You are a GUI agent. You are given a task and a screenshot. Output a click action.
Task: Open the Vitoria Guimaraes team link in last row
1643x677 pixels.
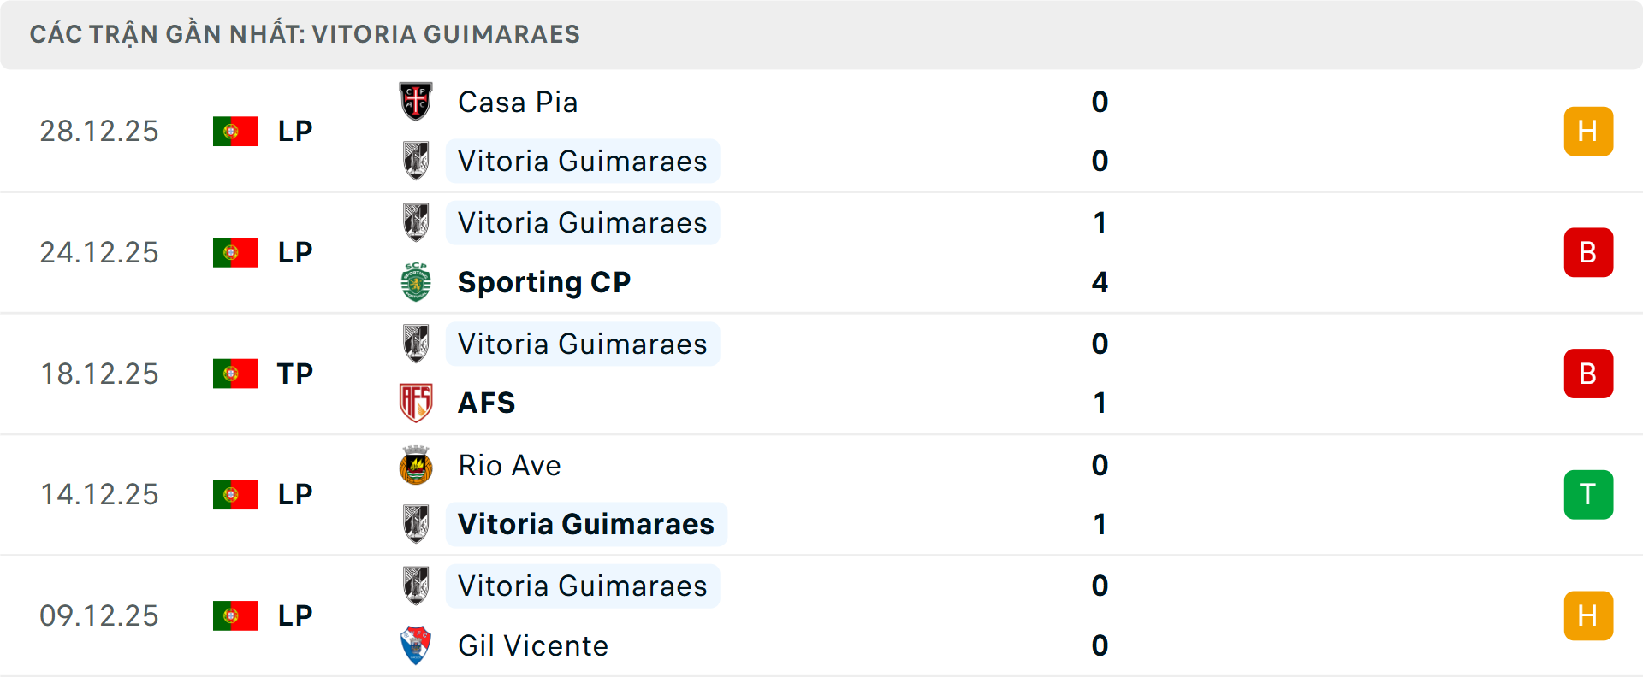(x=583, y=586)
